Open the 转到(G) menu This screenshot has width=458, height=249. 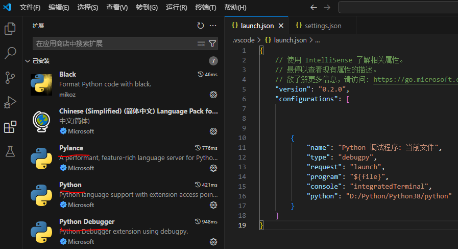(x=147, y=7)
